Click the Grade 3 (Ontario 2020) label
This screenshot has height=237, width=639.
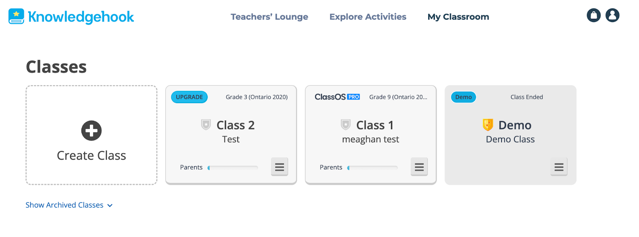pyautogui.click(x=256, y=97)
